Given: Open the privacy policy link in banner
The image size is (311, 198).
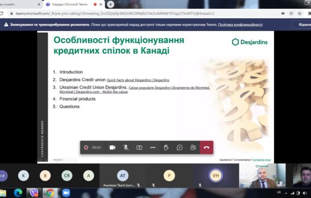Looking at the screenshot, I should click(240, 24).
